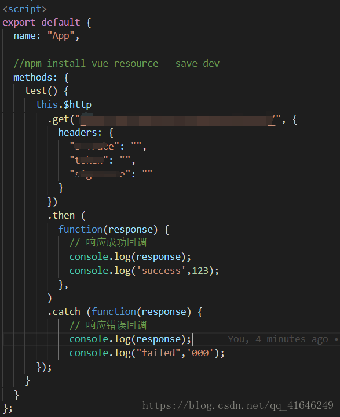340x417 pixels.
Task: Click the test() method declaration
Action: [x=47, y=91]
